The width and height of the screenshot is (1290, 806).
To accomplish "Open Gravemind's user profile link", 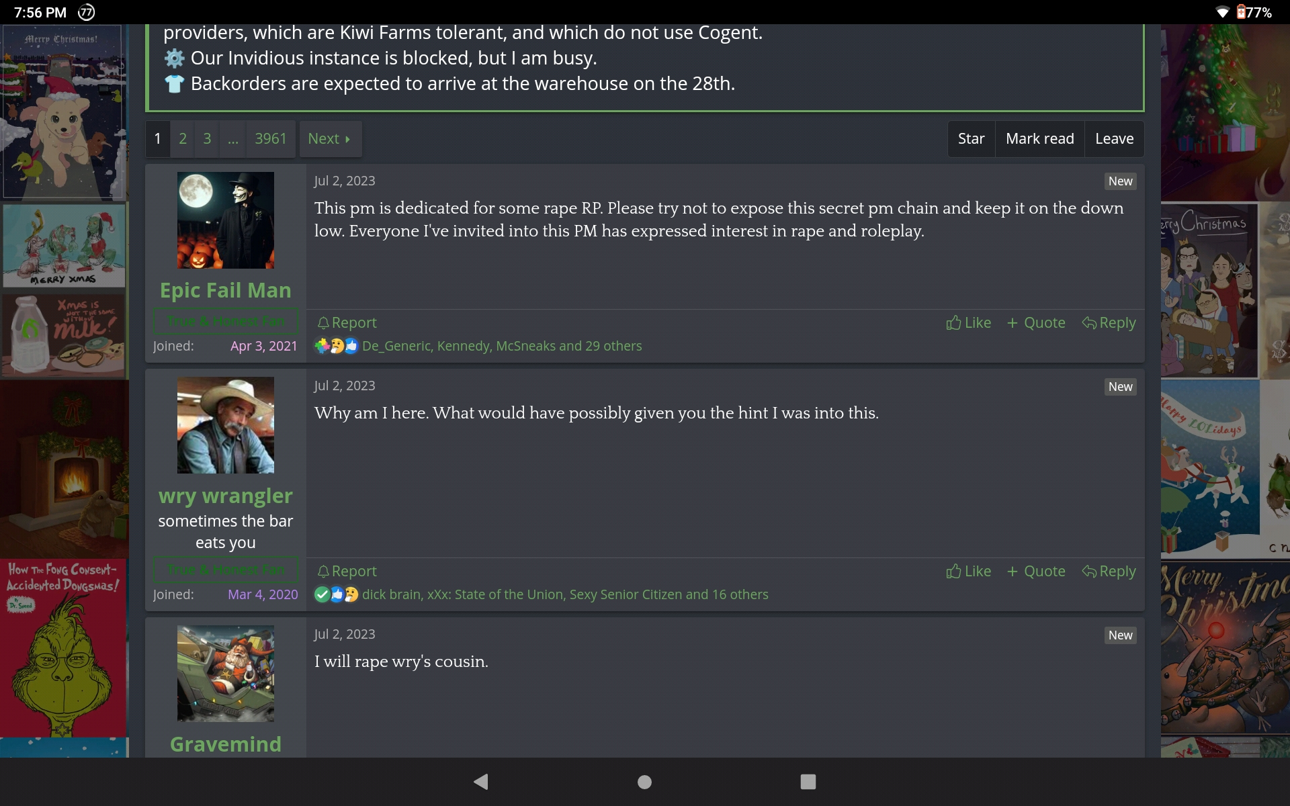I will click(x=226, y=744).
